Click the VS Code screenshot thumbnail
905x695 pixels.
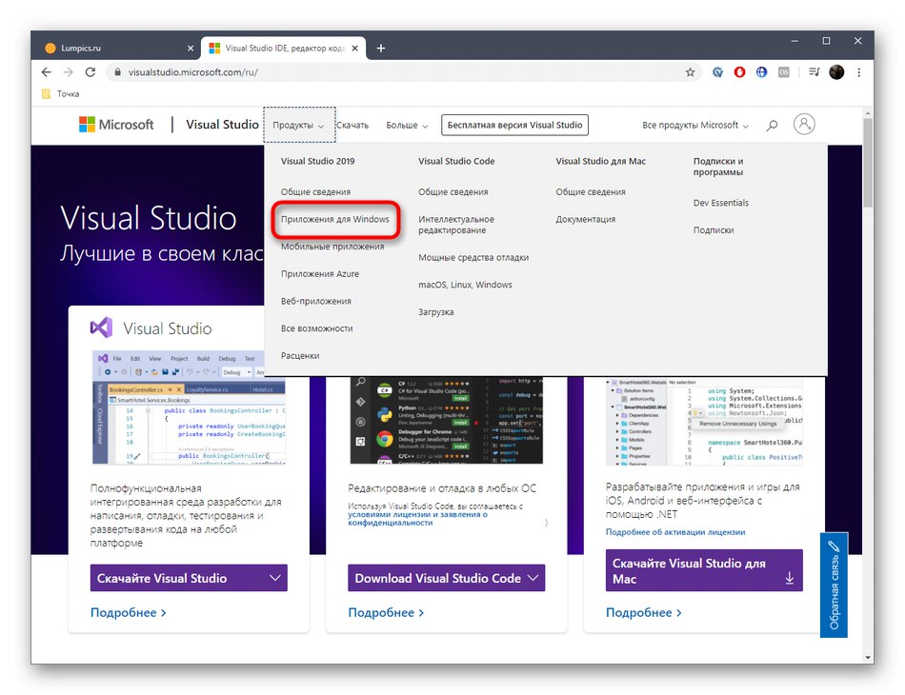pos(446,420)
